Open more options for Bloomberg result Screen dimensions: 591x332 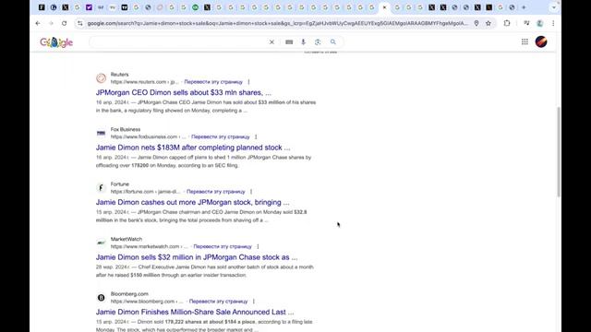coord(254,302)
